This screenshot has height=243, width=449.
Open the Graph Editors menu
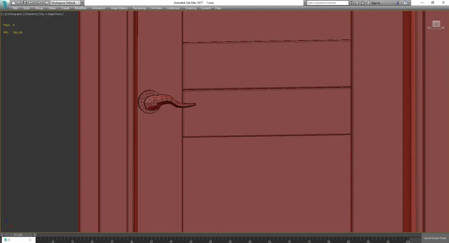[x=119, y=8]
